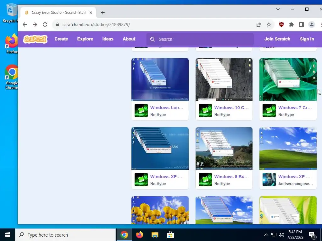The height and width of the screenshot is (241, 322).
Task: Open File Explorer from the taskbar
Action: click(155, 235)
